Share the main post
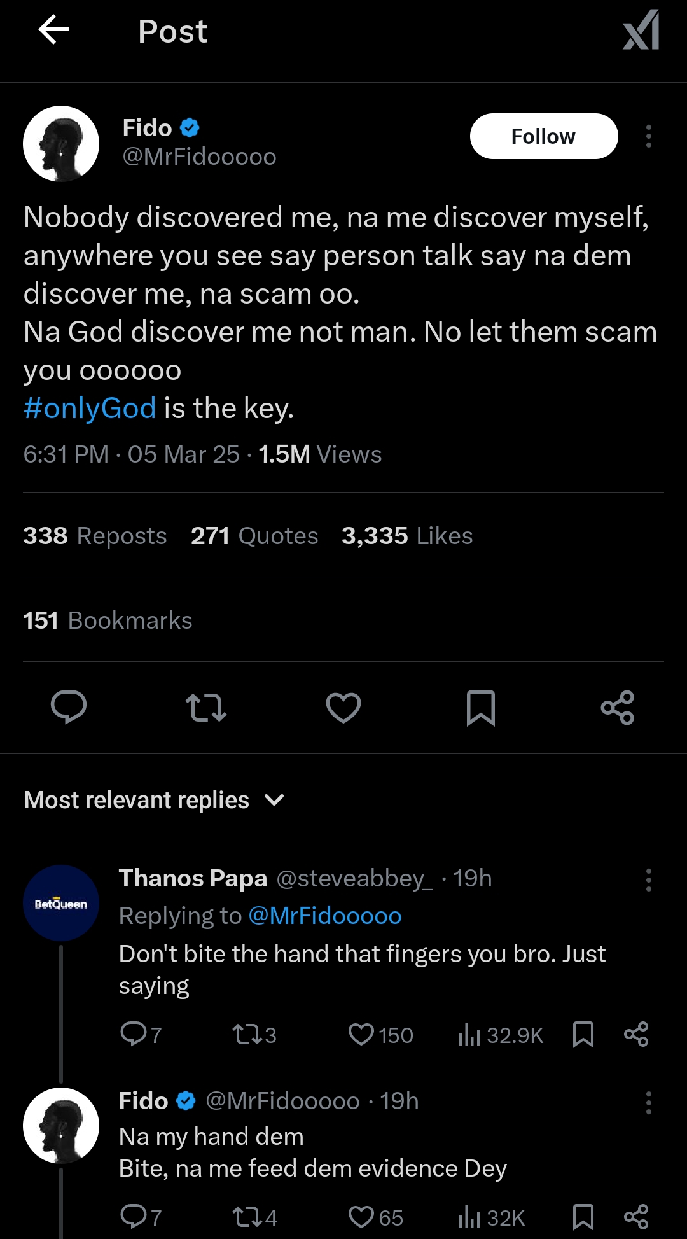The height and width of the screenshot is (1239, 687). 618,707
